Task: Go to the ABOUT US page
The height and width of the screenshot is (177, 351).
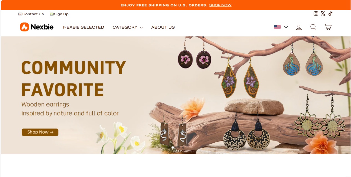Action: [163, 27]
